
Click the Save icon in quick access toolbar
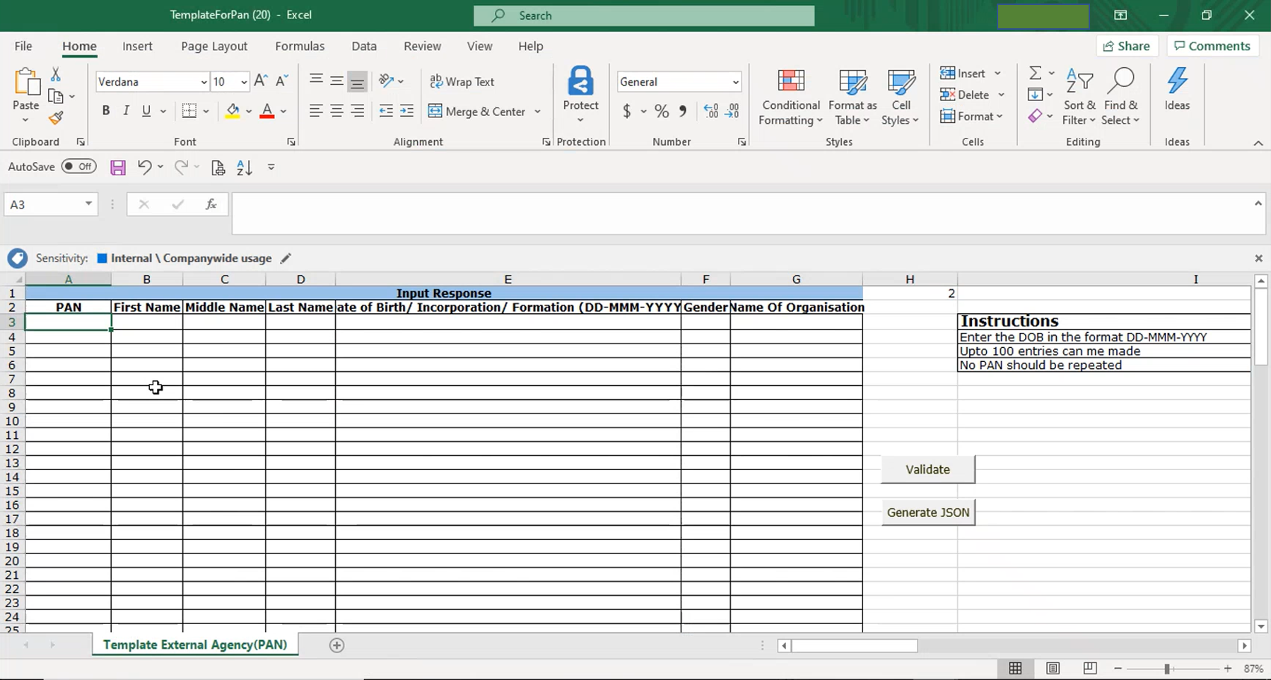point(118,168)
